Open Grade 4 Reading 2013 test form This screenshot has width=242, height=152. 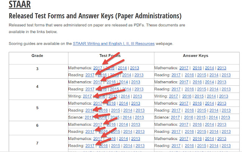point(139,89)
